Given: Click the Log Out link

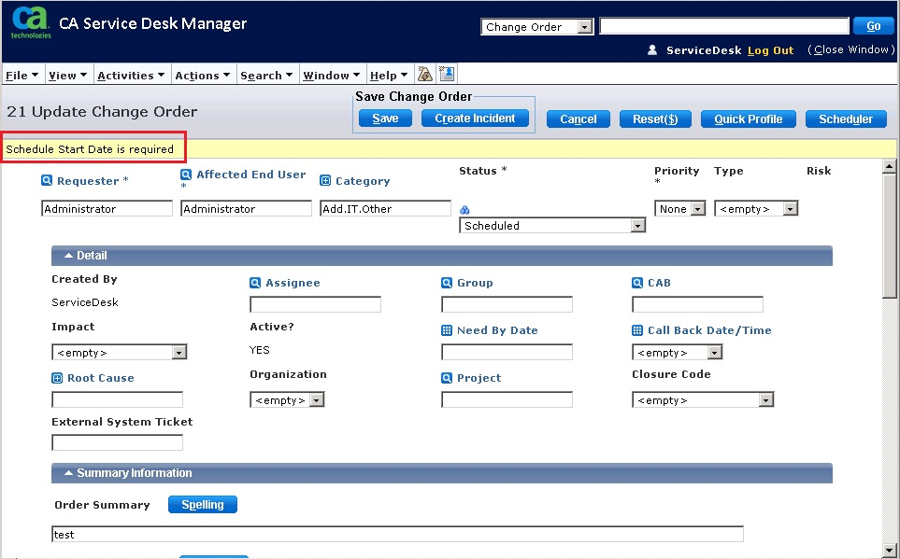Looking at the screenshot, I should [x=770, y=50].
